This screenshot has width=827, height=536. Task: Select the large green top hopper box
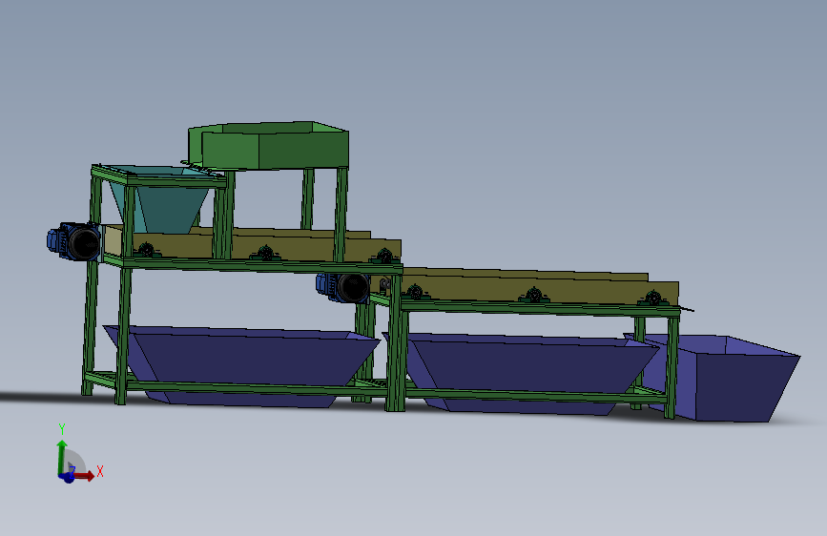coord(268,146)
